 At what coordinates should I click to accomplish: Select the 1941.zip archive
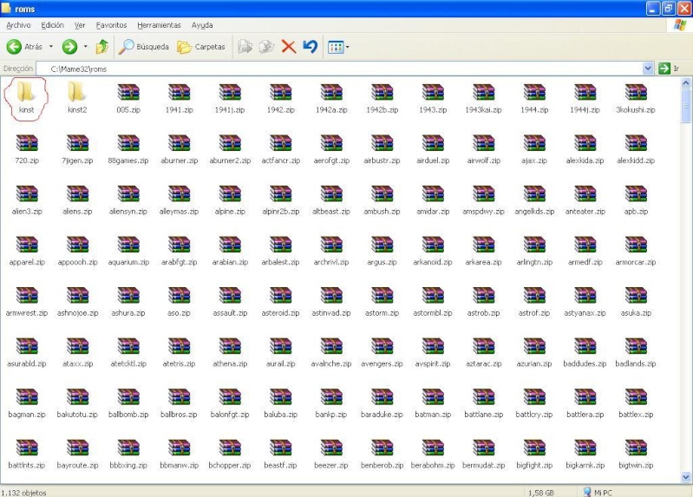click(x=179, y=98)
